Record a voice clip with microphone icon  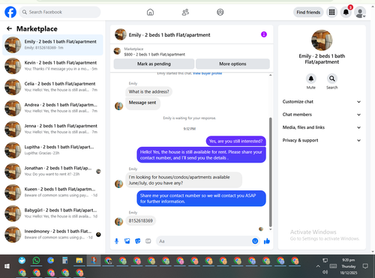point(116,241)
